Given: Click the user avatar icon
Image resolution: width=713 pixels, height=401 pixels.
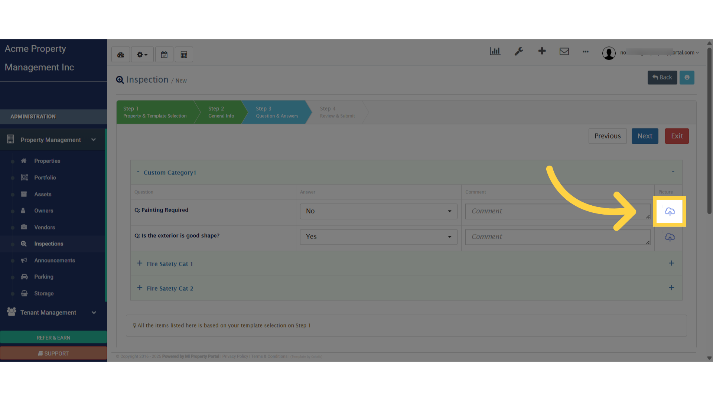Looking at the screenshot, I should coord(609,53).
